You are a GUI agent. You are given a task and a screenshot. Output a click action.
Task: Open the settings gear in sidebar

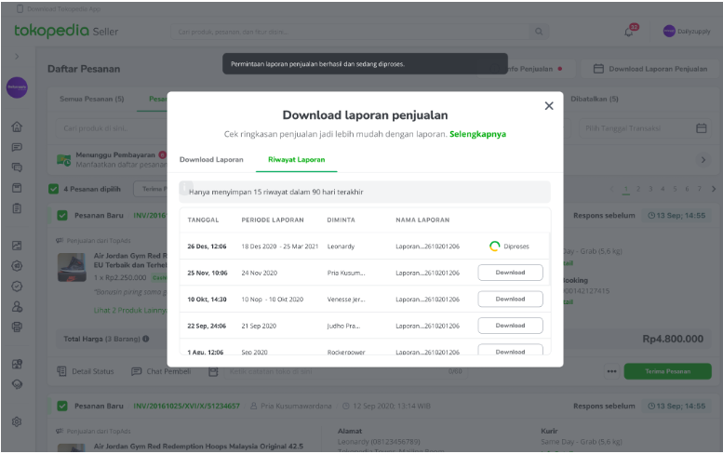click(17, 421)
